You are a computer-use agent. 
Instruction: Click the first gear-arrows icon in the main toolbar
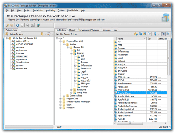[x=28, y=25]
